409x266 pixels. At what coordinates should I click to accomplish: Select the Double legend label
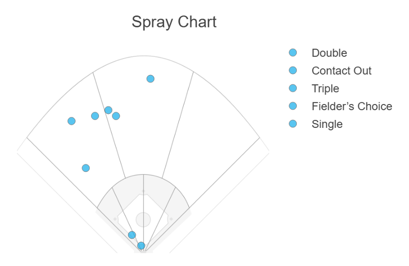329,53
